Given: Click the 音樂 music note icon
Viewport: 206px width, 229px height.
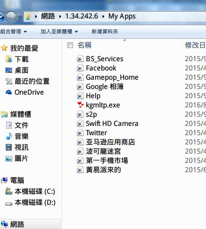Looking at the screenshot, I should [x=9, y=136].
